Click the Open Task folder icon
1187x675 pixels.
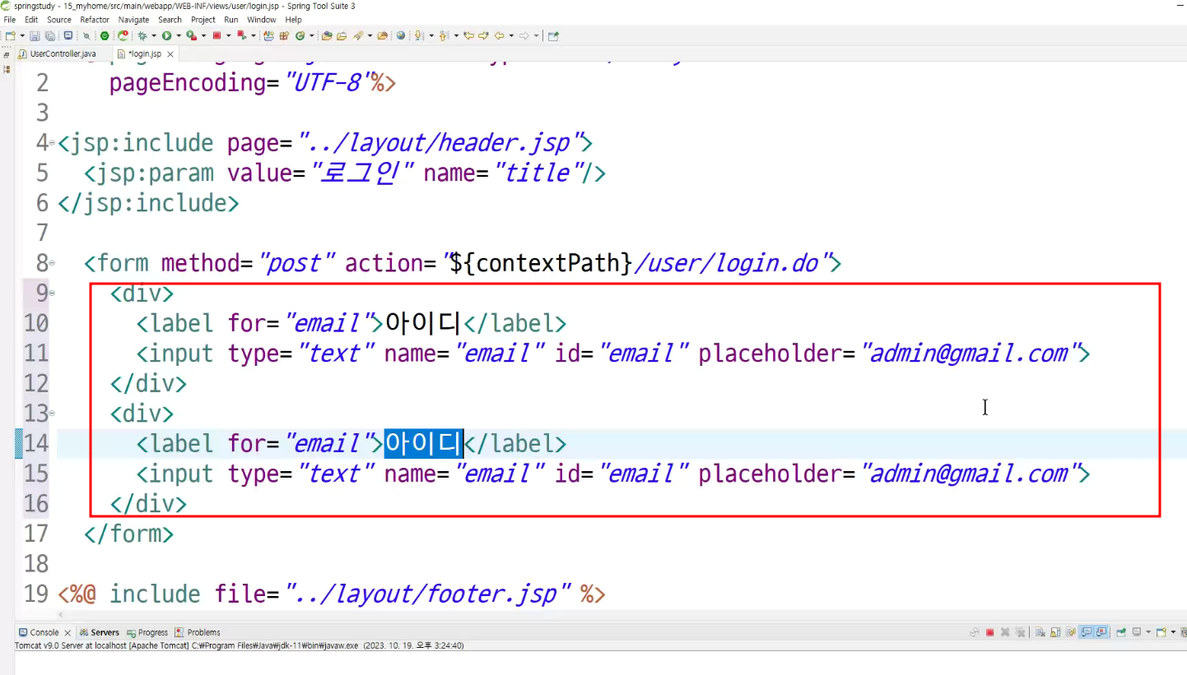tap(342, 36)
